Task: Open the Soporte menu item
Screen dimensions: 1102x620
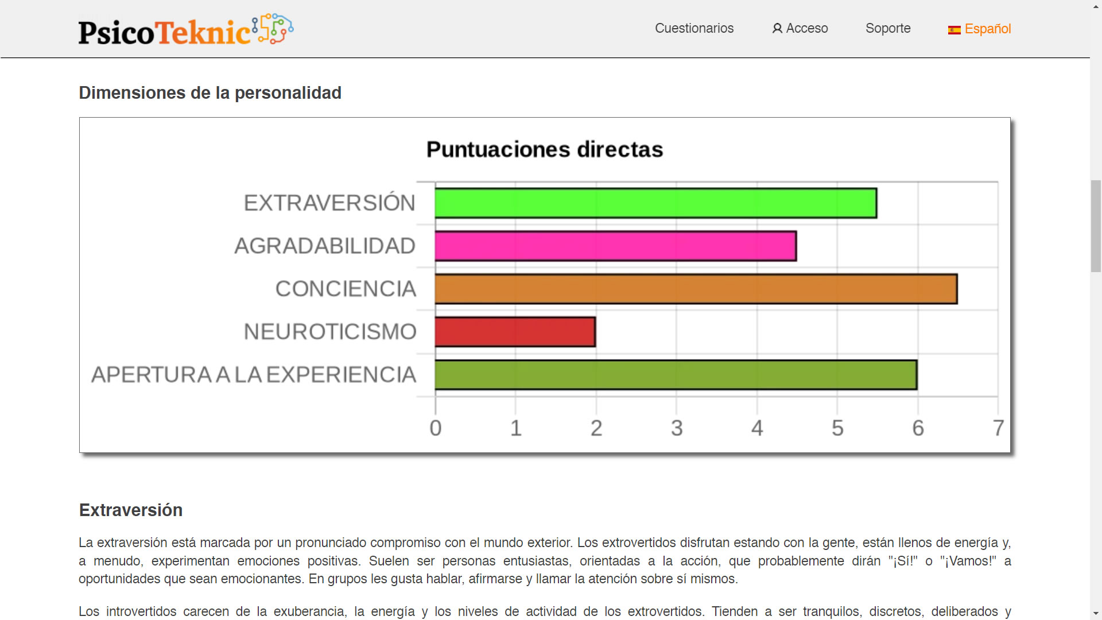Action: click(x=887, y=28)
